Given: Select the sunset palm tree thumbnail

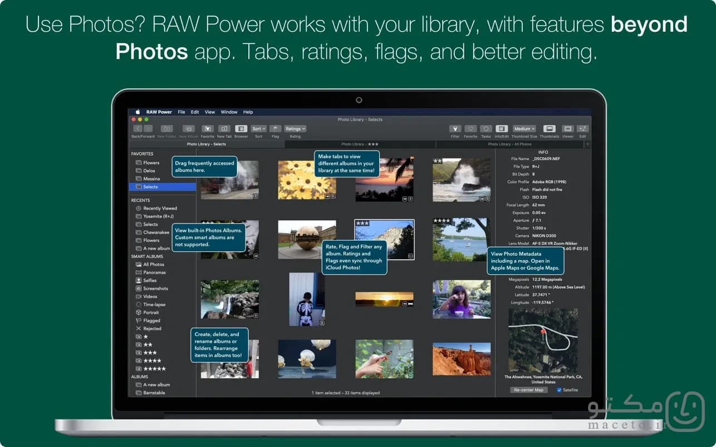Looking at the screenshot, I should pyautogui.click(x=384, y=180).
